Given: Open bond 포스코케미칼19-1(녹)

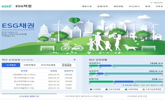Looking at the screenshot, I should [x=24, y=78].
